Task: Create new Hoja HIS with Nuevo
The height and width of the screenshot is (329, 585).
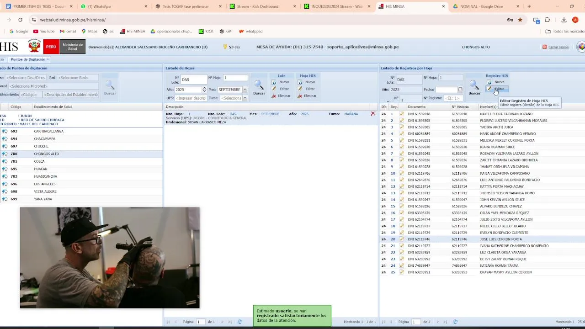Action: [306, 82]
